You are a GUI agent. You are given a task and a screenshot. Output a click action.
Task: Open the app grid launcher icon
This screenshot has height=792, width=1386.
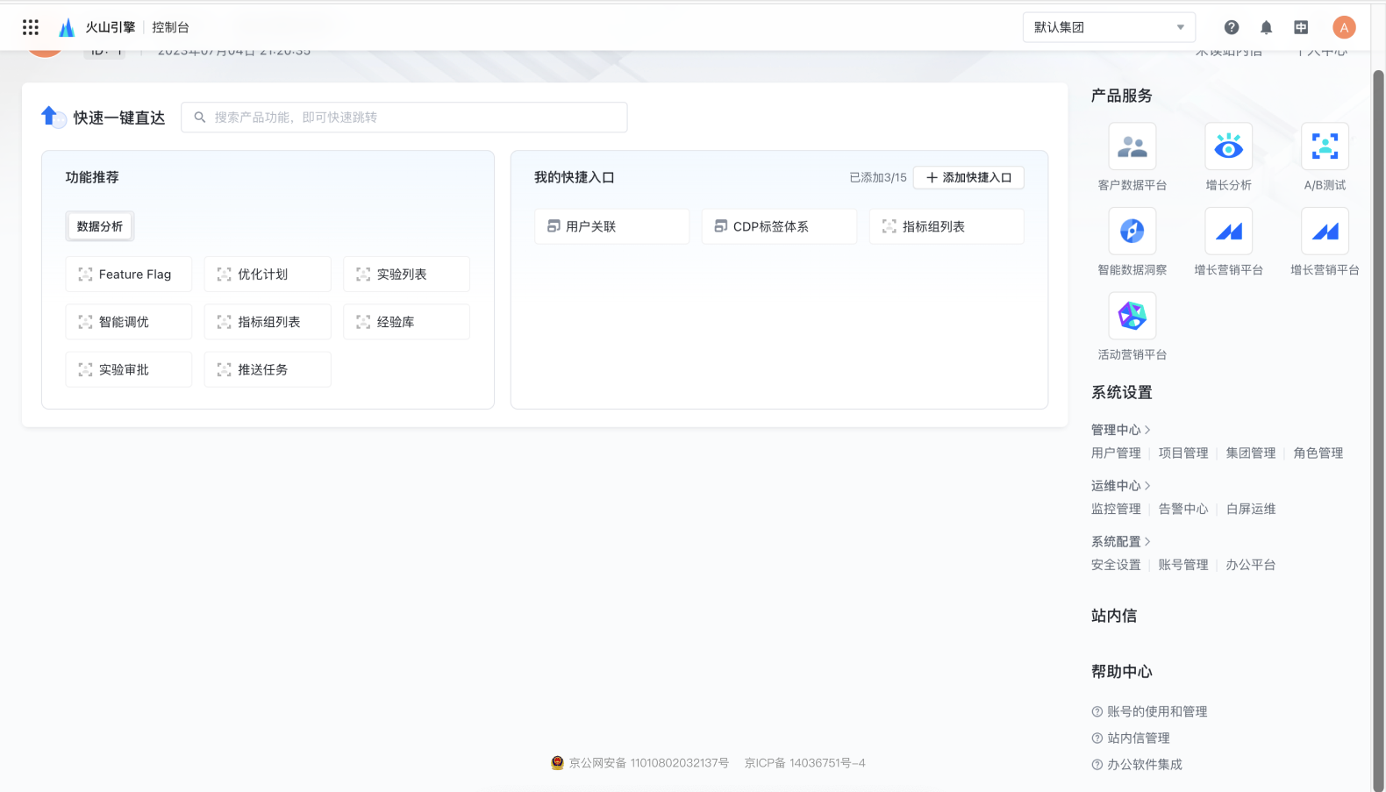click(x=31, y=27)
